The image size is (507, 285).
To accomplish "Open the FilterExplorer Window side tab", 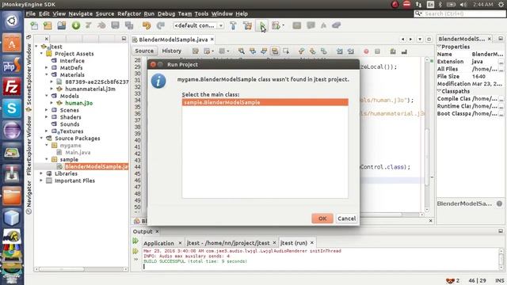I will tap(29, 146).
